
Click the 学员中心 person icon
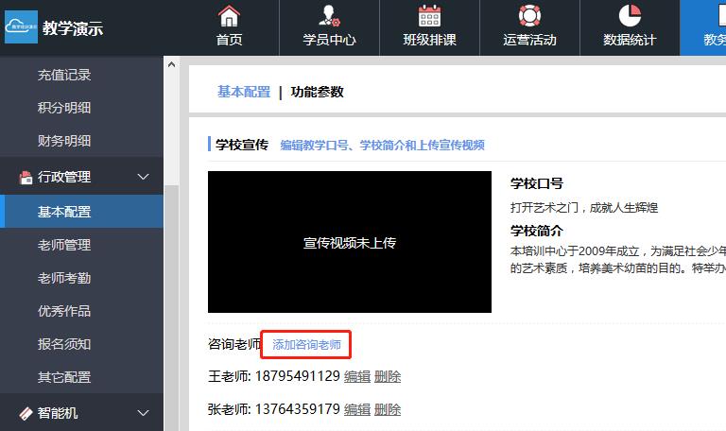click(x=329, y=16)
